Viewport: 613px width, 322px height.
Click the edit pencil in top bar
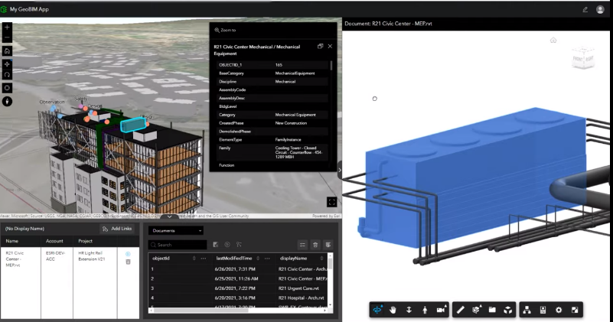coord(585,10)
